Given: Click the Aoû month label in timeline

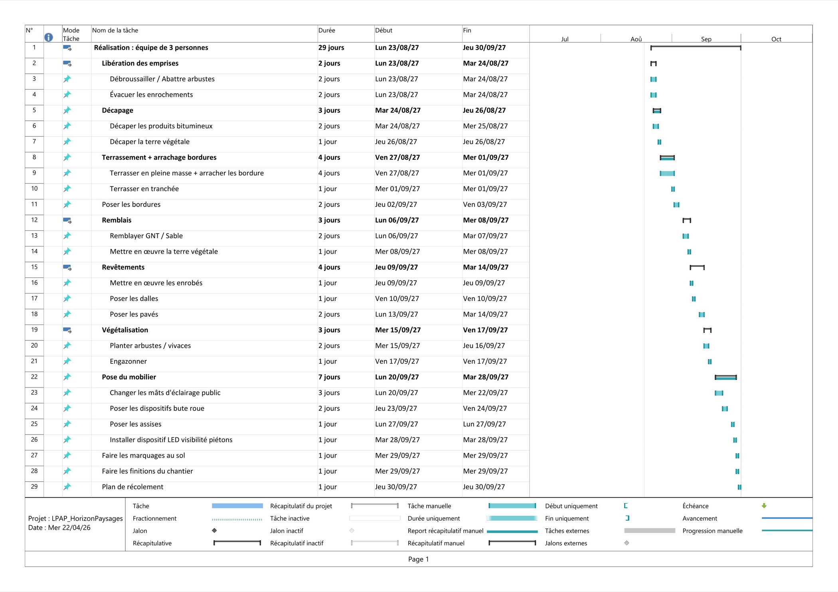Looking at the screenshot, I should 636,39.
